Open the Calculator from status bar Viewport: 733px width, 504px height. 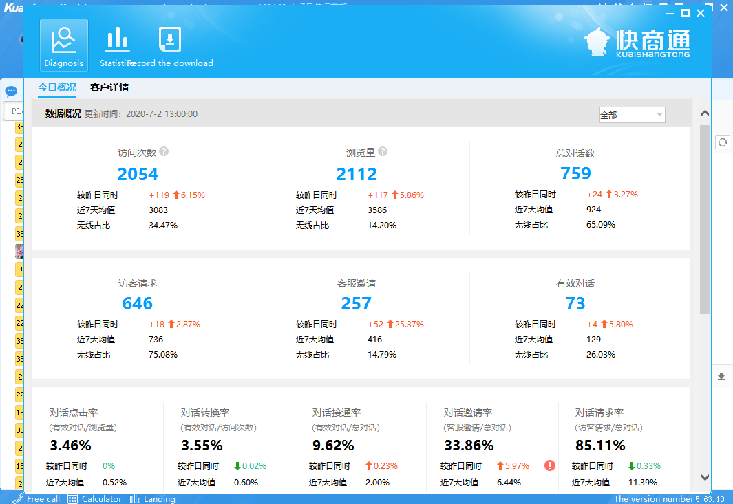(95, 499)
